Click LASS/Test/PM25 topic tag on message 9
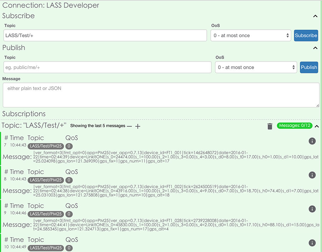This screenshot has height=252, width=322. [x=45, y=214]
